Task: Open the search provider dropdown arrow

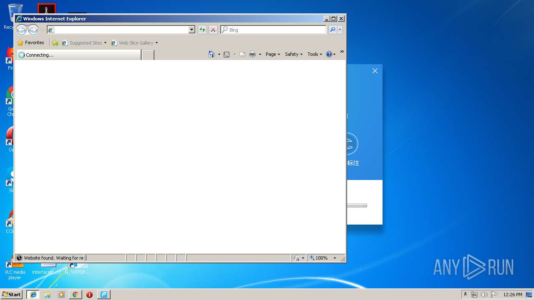Action: [x=340, y=30]
